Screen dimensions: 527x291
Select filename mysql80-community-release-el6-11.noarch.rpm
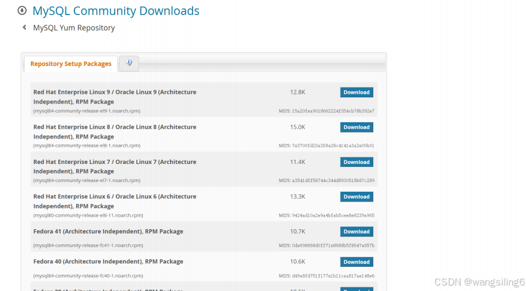(x=88, y=215)
